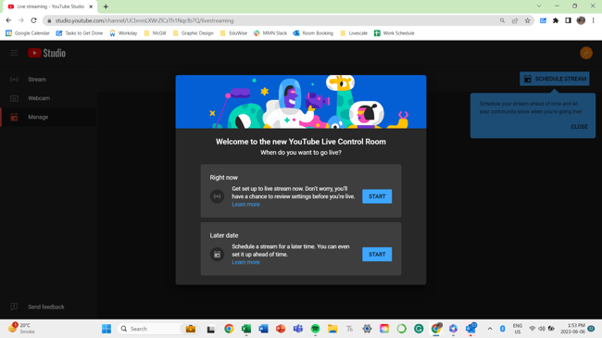Open Spotify from the taskbar
Image resolution: width=602 pixels, height=338 pixels.
pyautogui.click(x=315, y=329)
